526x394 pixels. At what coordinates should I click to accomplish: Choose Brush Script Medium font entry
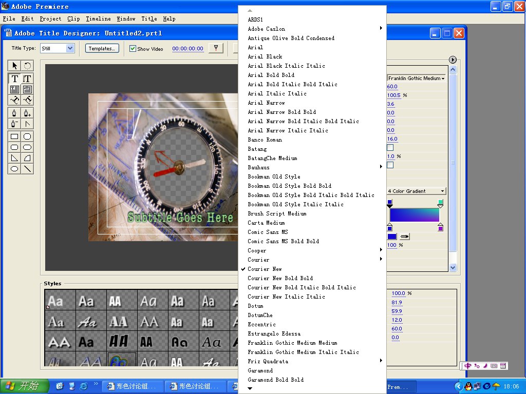tap(277, 213)
